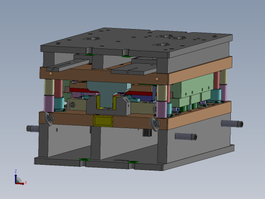Select the eyebolt at the front right corner
Screen dimensions: 265x199
click(x=155, y=124)
